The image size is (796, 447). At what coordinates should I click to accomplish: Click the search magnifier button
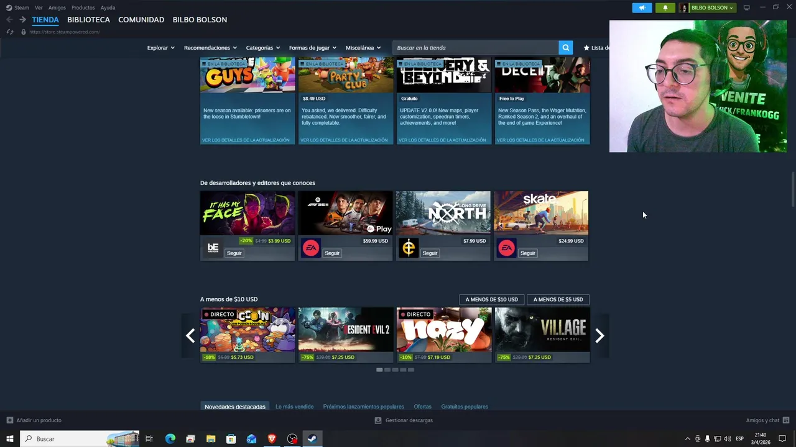click(565, 48)
